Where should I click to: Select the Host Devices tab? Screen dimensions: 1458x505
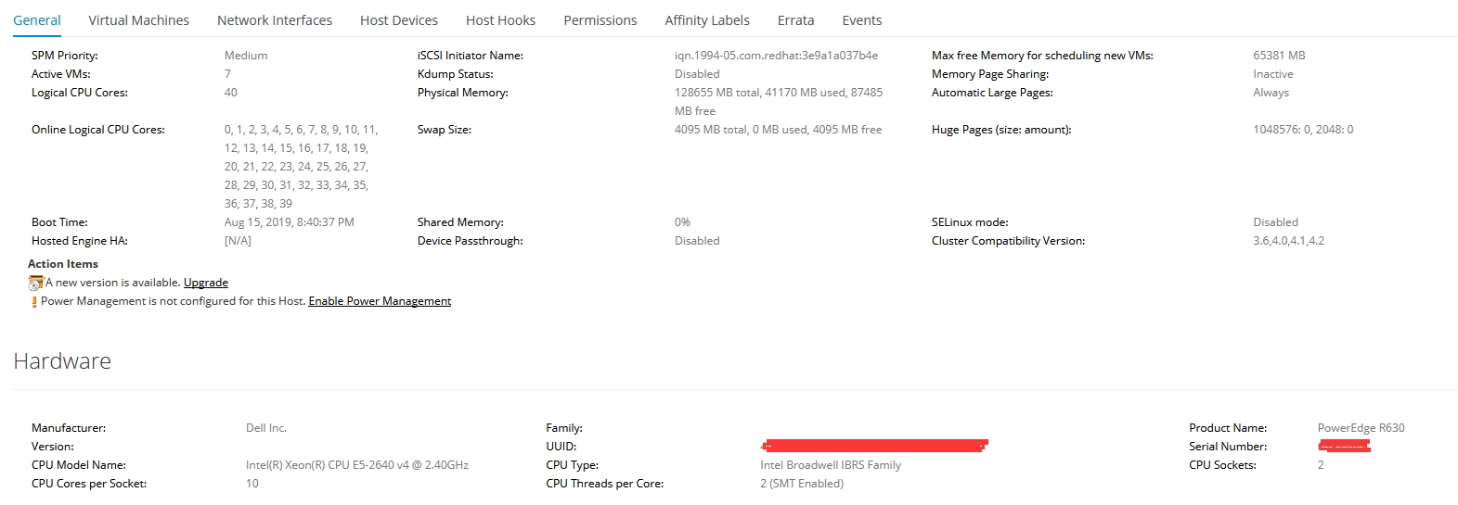click(x=399, y=20)
